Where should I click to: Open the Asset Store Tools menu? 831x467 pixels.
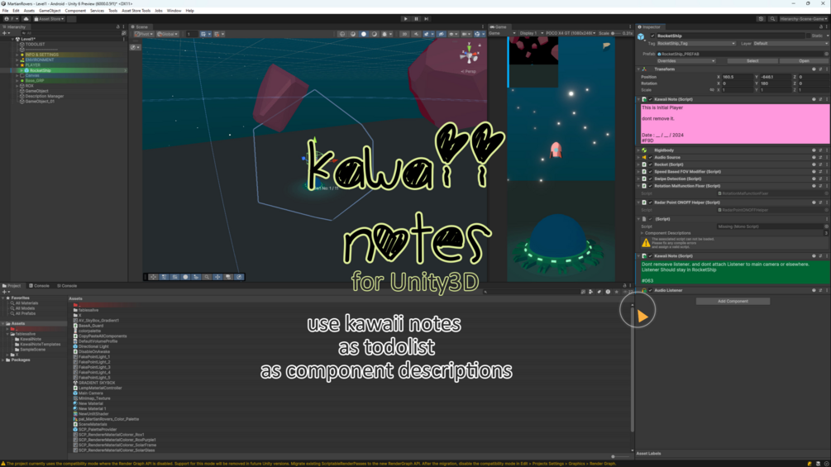point(136,11)
